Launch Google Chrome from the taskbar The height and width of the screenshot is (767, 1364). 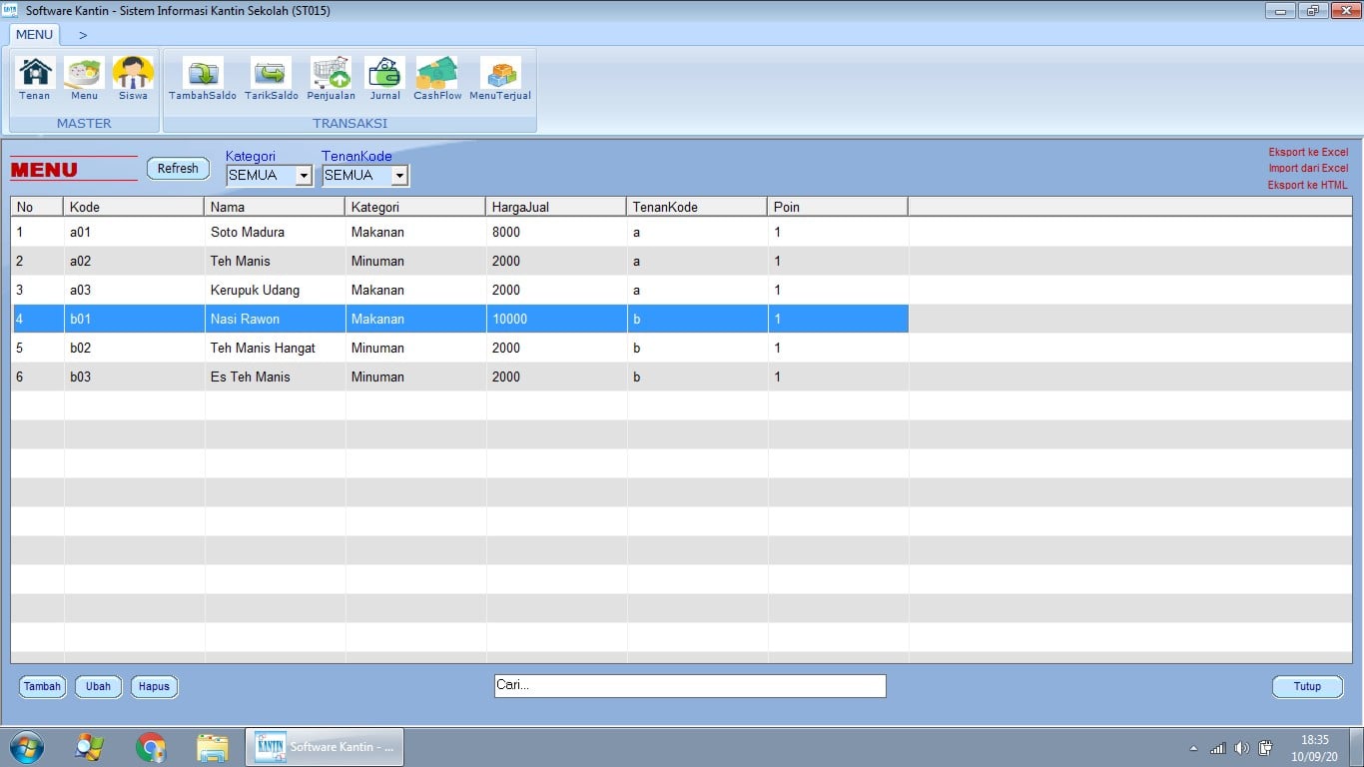[x=151, y=747]
